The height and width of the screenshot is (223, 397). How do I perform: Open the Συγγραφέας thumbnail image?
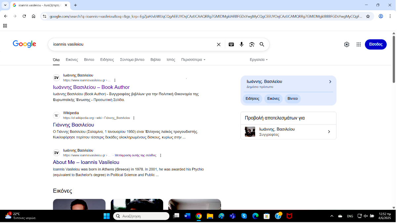click(250, 131)
